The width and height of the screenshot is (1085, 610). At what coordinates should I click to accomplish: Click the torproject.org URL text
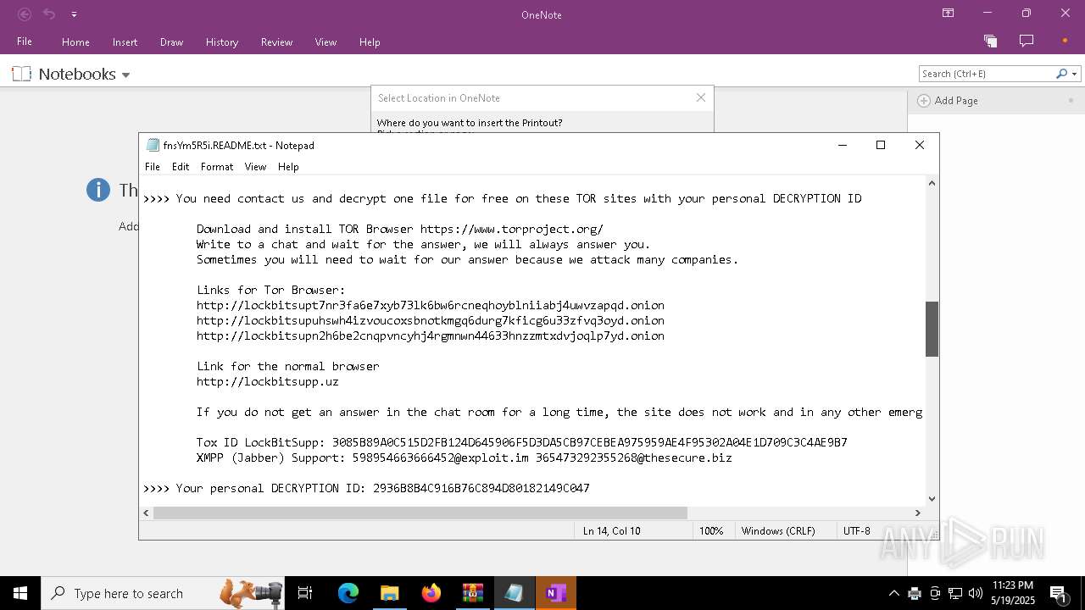point(512,229)
